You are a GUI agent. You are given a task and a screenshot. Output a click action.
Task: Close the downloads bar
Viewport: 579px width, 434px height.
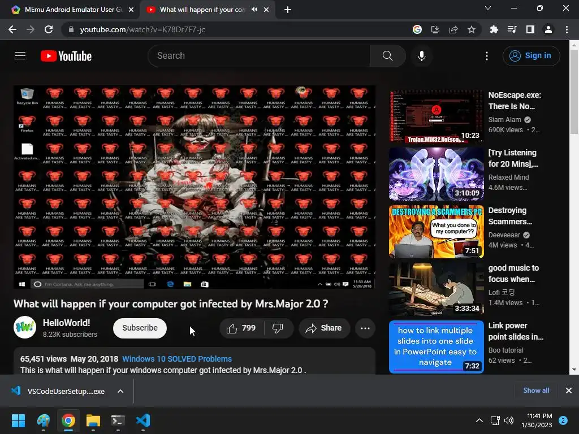(x=569, y=390)
